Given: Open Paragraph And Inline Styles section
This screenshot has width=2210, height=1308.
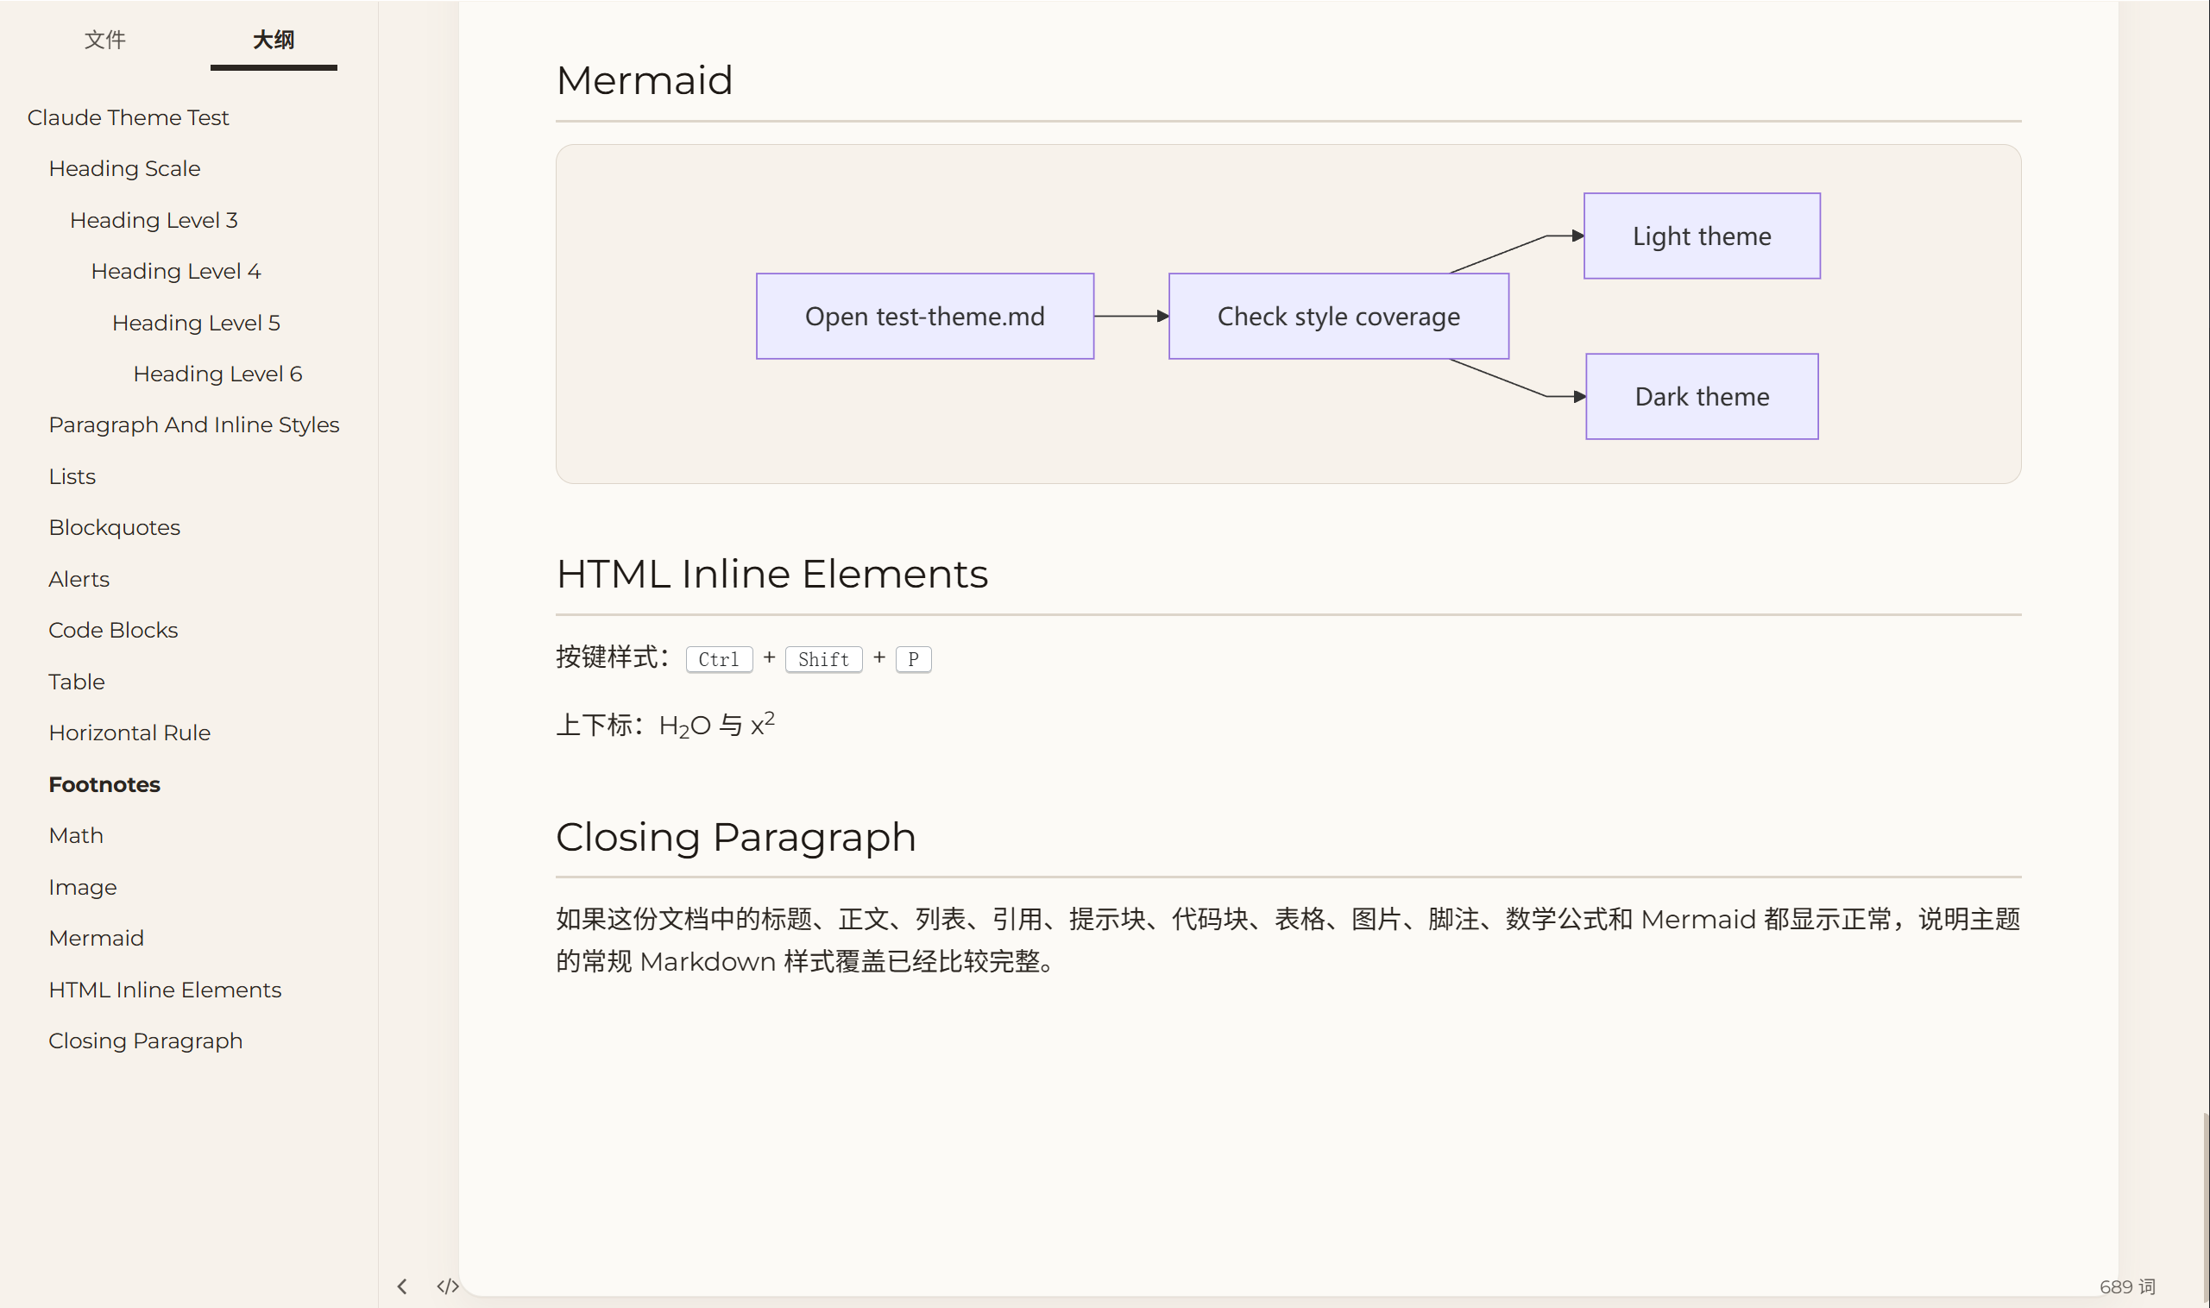Looking at the screenshot, I should [194, 424].
